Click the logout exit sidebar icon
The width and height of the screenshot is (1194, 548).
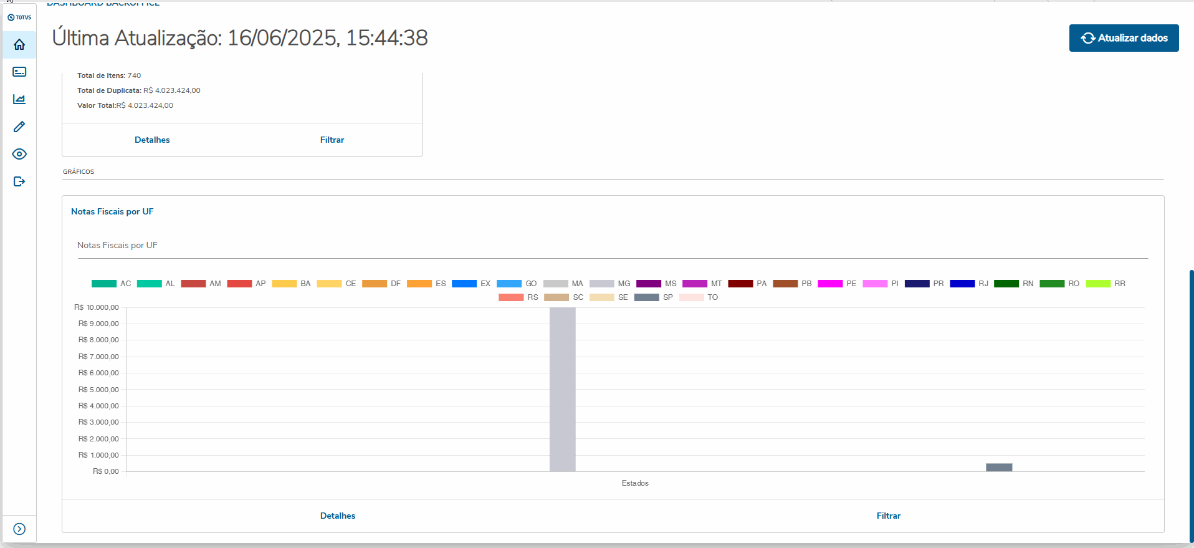pyautogui.click(x=19, y=181)
